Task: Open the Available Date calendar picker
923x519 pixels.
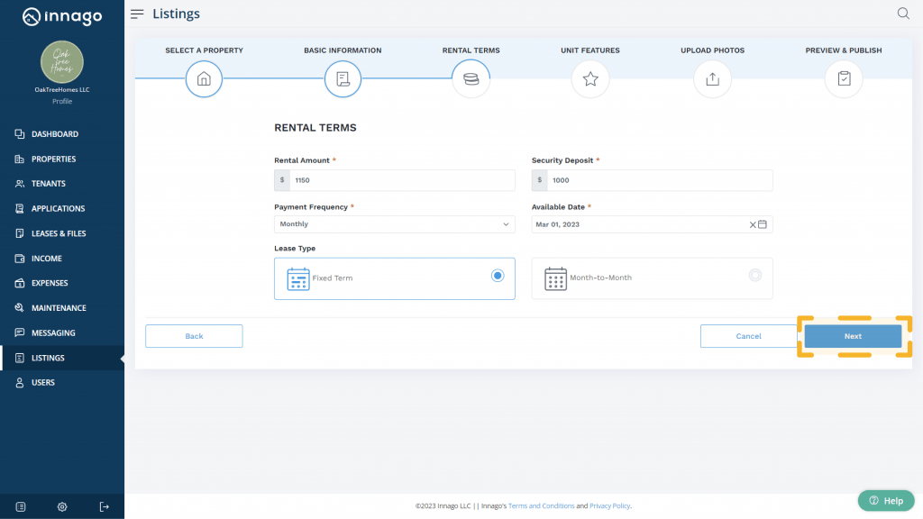Action: coord(763,224)
